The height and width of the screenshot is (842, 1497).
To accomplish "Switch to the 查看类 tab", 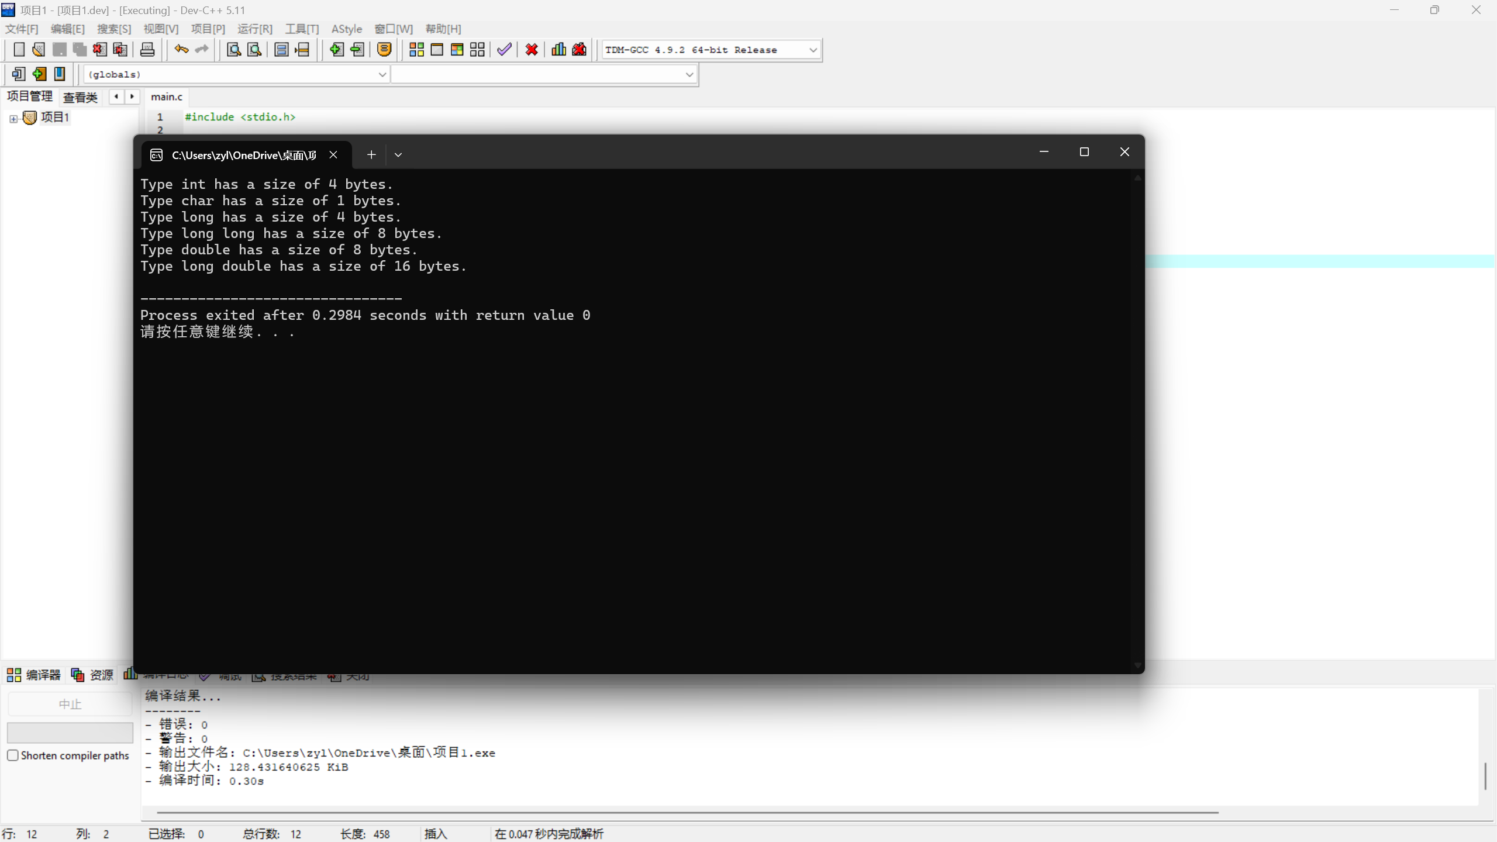I will coord(80,97).
